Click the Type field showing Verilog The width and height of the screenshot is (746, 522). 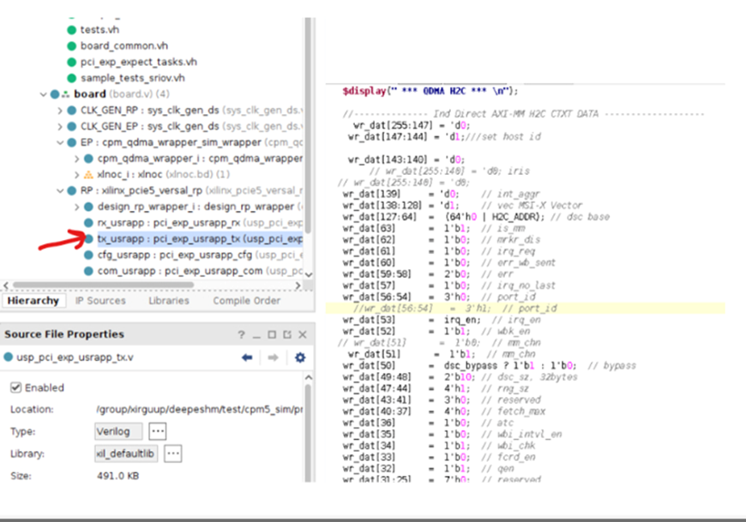pyautogui.click(x=118, y=431)
